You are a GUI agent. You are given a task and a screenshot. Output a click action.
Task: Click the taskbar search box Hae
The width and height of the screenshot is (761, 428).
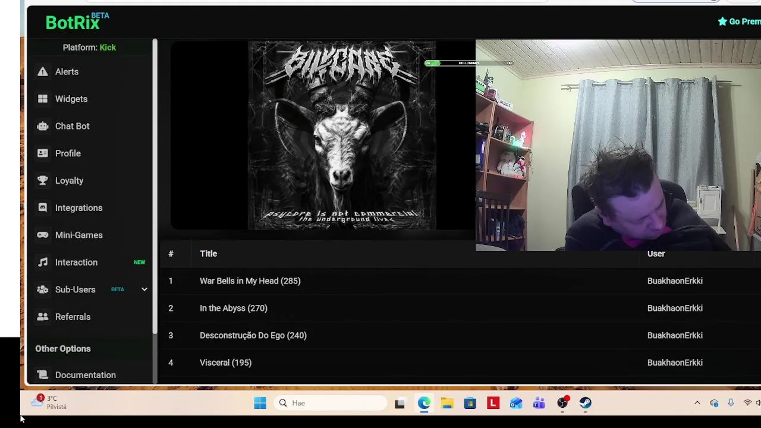click(331, 403)
